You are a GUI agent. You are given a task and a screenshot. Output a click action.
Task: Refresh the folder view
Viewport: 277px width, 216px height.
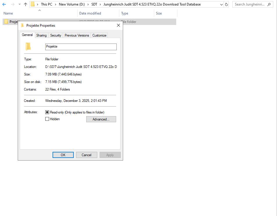point(226,4)
